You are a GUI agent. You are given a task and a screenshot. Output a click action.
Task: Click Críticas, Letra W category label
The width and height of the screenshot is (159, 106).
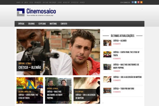[52, 89]
